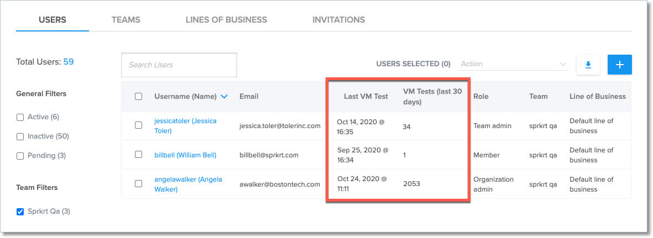Switch to the Teams tab
Screen dimensions: 653x238
click(126, 20)
